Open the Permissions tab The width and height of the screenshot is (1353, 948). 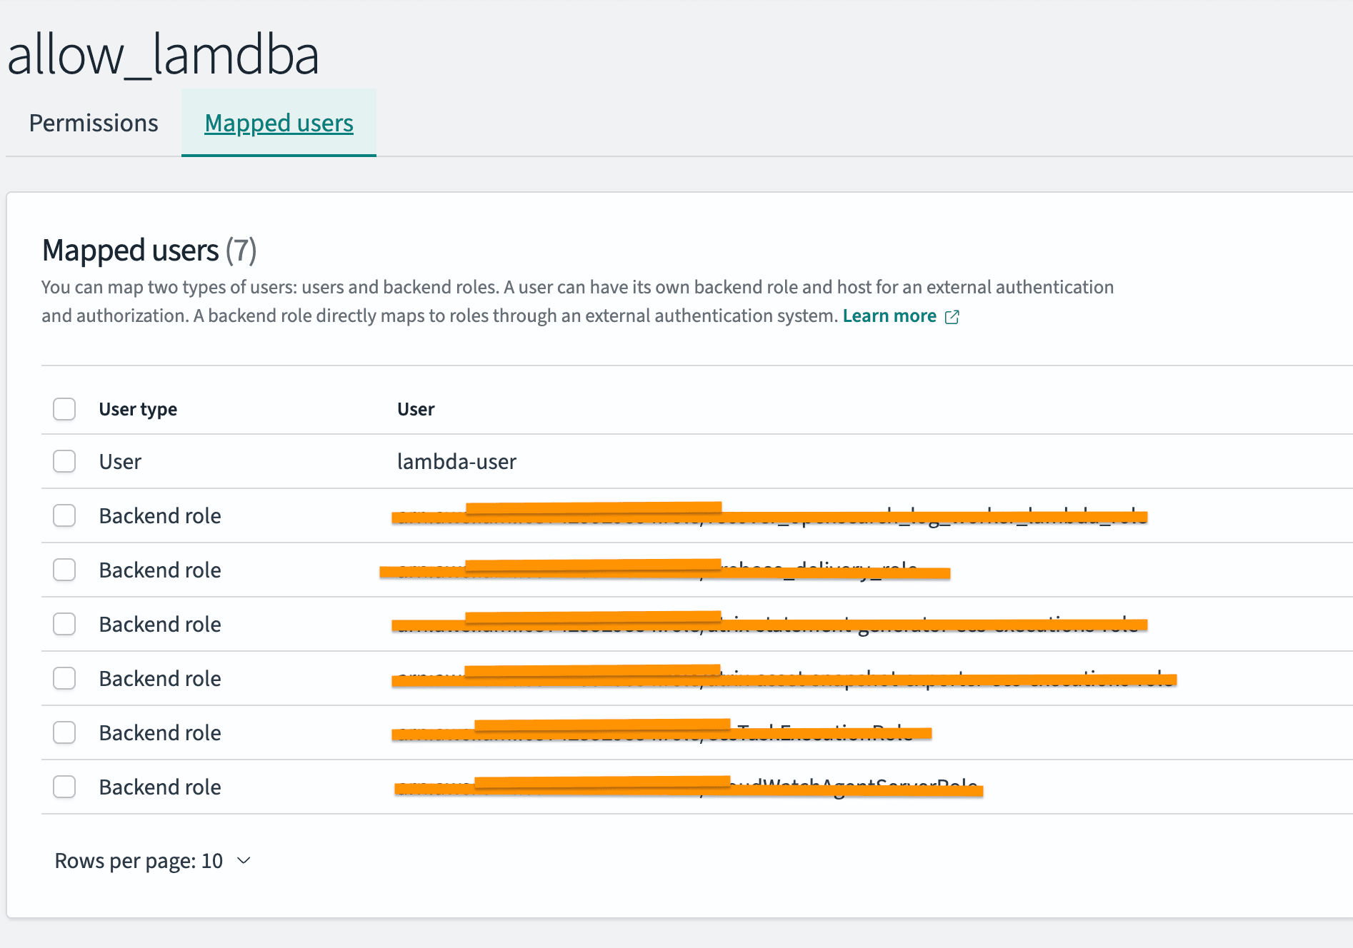tap(94, 123)
